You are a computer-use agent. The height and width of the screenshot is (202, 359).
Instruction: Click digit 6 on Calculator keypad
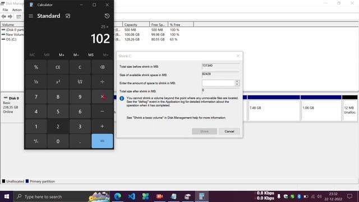pos(80,111)
